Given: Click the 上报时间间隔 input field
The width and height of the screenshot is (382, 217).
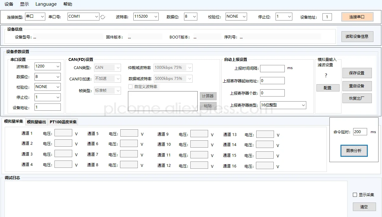Looking at the screenshot, I should pos(272,68).
